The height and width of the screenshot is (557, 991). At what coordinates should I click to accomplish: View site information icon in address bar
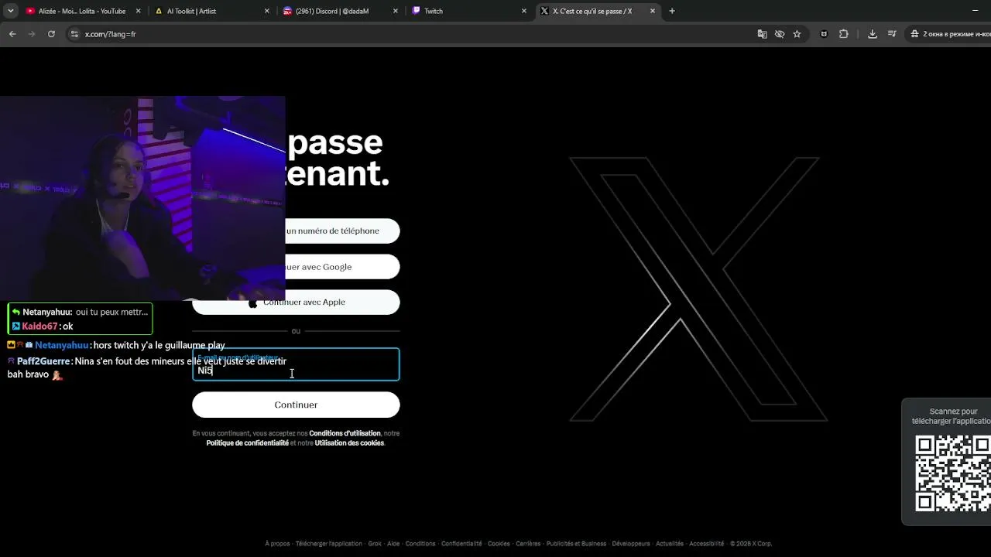click(74, 34)
